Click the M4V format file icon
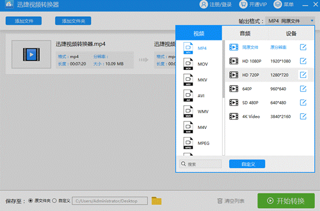Viewport: 320px width, 211px height. tap(188, 127)
